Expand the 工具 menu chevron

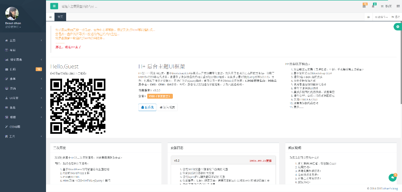click(42, 136)
